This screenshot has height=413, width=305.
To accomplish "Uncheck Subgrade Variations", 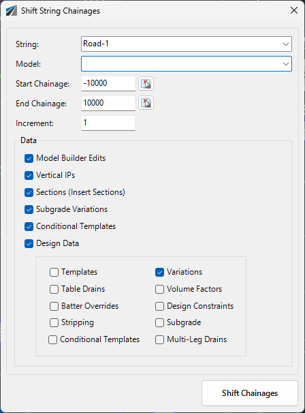I will tap(29, 210).
